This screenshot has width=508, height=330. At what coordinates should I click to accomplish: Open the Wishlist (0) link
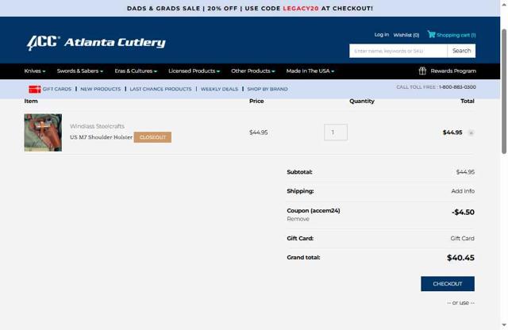pyautogui.click(x=406, y=35)
